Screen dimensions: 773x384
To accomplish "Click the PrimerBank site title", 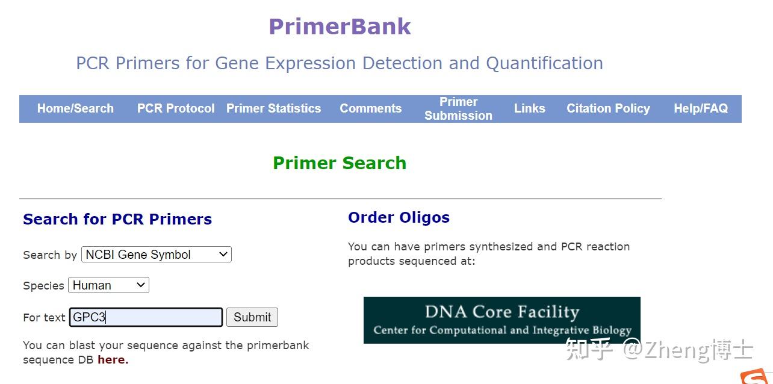I will pyautogui.click(x=339, y=26).
